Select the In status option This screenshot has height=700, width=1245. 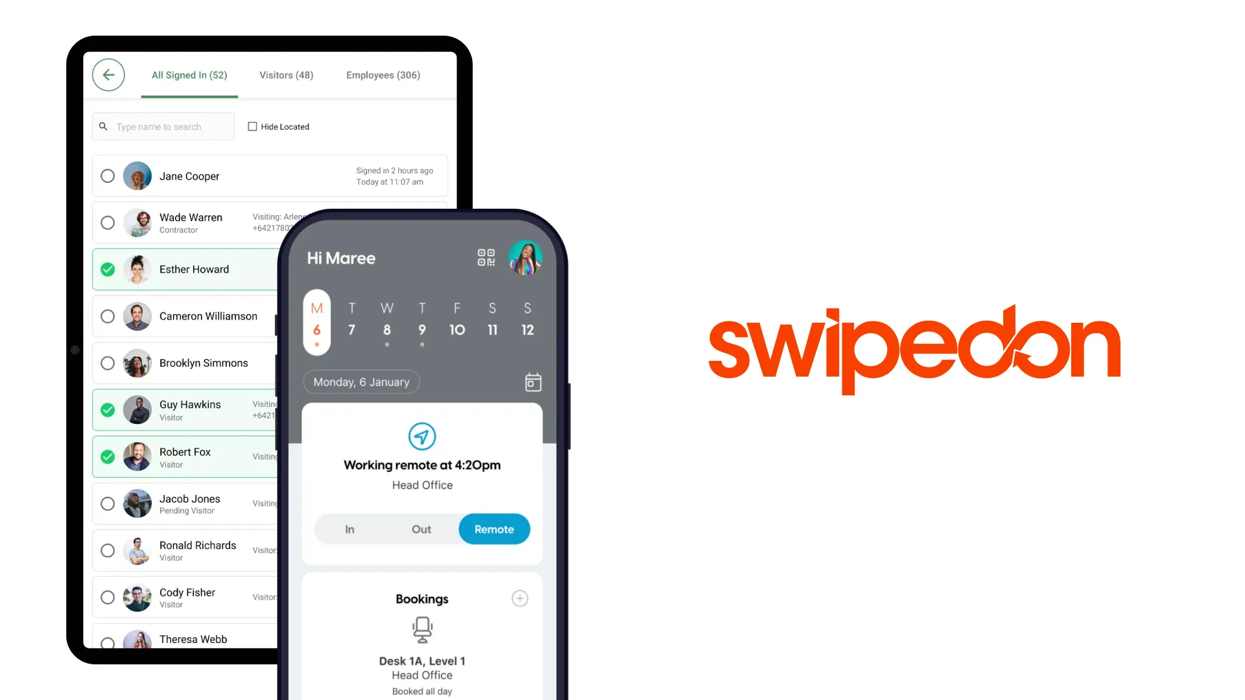click(349, 529)
